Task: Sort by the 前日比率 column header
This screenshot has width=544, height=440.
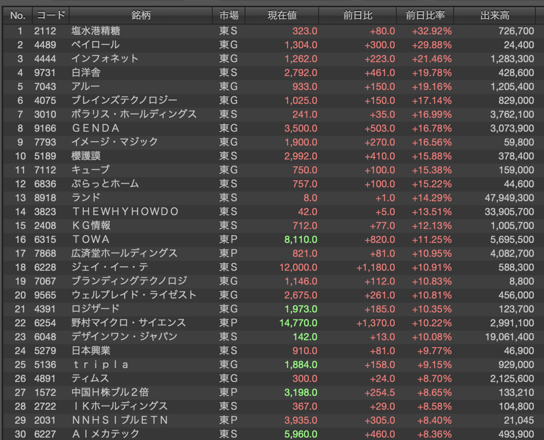Action: click(425, 15)
